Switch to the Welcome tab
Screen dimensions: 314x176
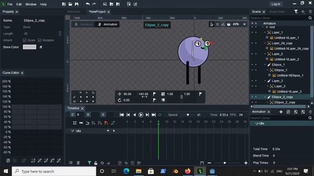click(74, 12)
